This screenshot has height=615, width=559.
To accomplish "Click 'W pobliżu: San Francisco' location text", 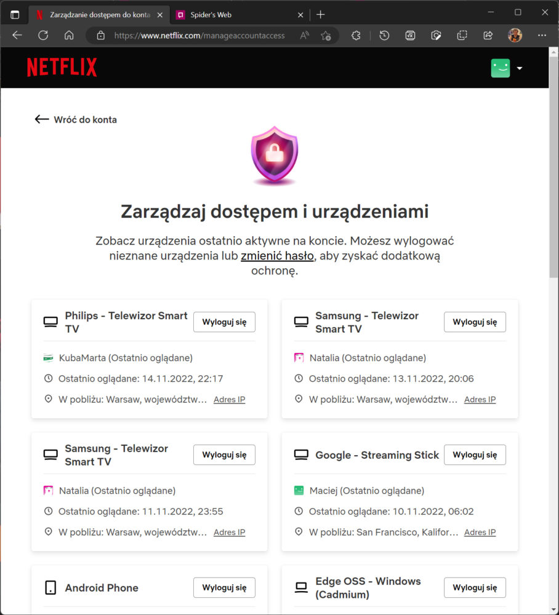I will 384,532.
